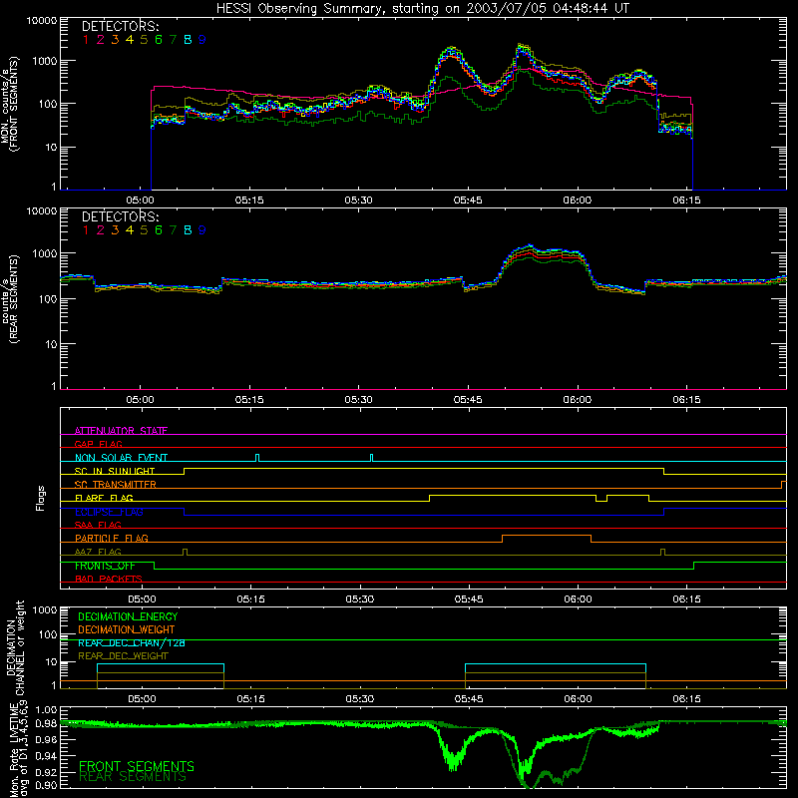Viewport: 798px width, 798px height.
Task: Click the SC_IN_SUNLIGHT flag label
Action: (115, 471)
